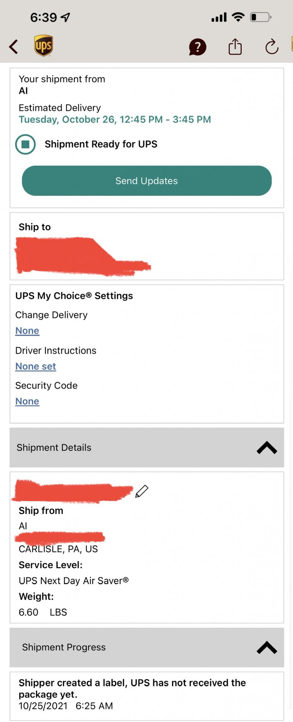Tap the Shipment Details header
Viewport: 293px width, 722px height.
54,448
